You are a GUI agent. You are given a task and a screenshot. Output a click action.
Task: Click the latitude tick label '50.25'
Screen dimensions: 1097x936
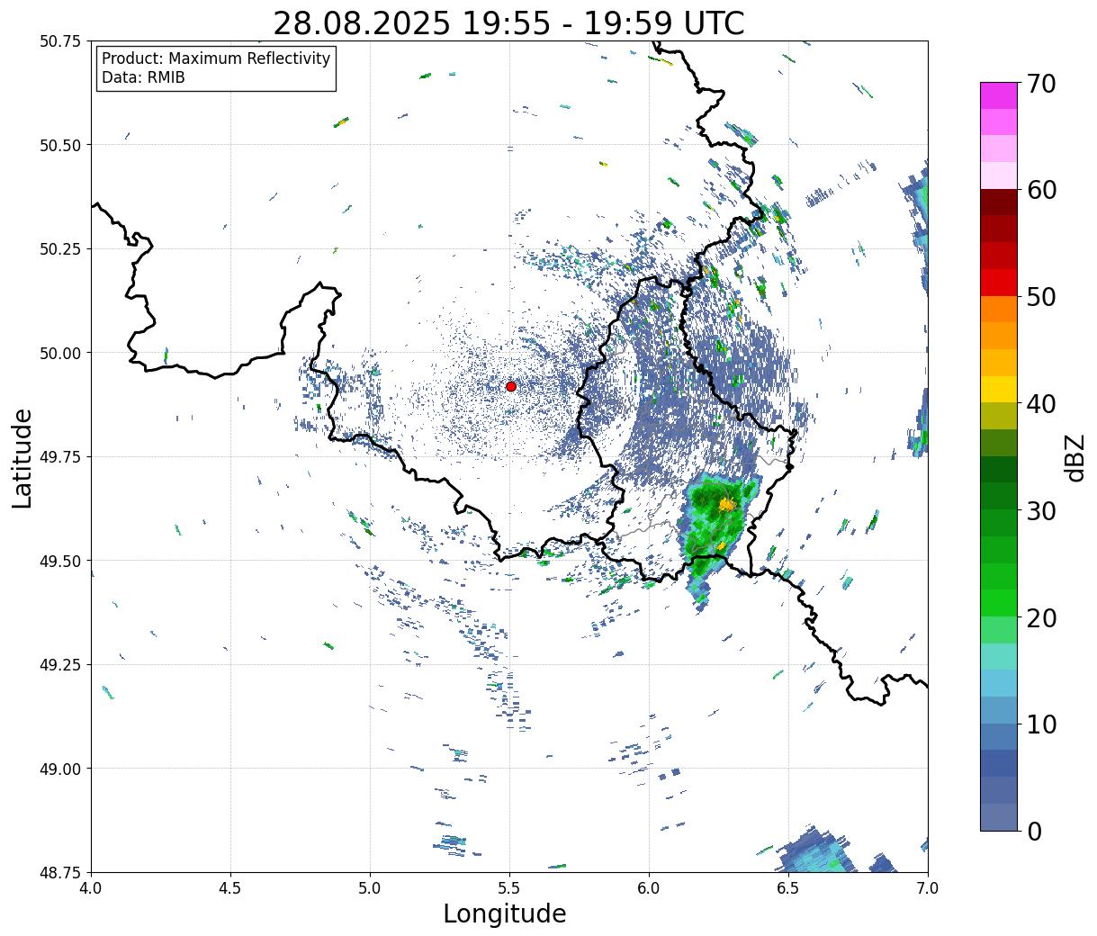click(x=60, y=249)
